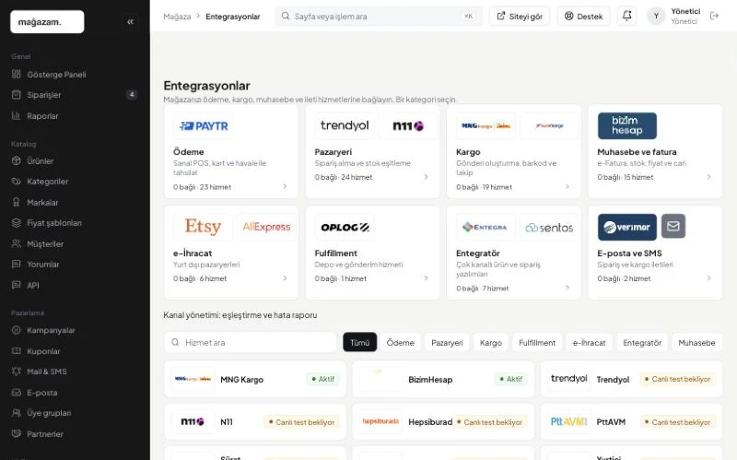Open Partnerler handshake icon in sidebar

click(17, 433)
